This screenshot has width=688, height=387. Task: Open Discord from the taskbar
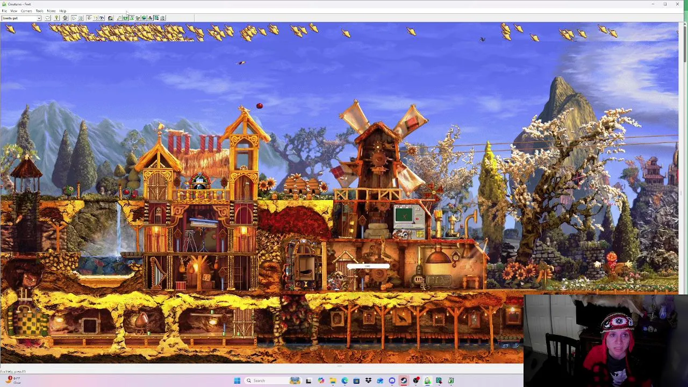click(392, 381)
